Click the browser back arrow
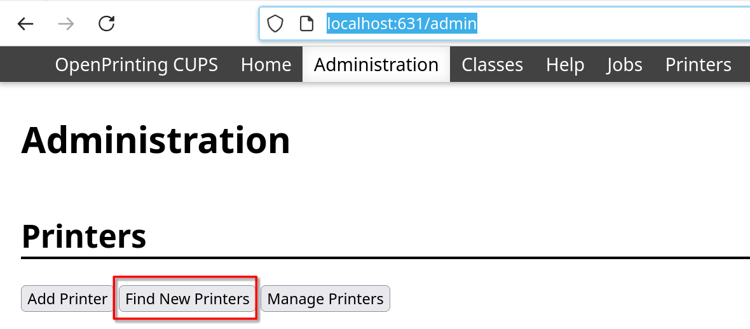 tap(25, 24)
